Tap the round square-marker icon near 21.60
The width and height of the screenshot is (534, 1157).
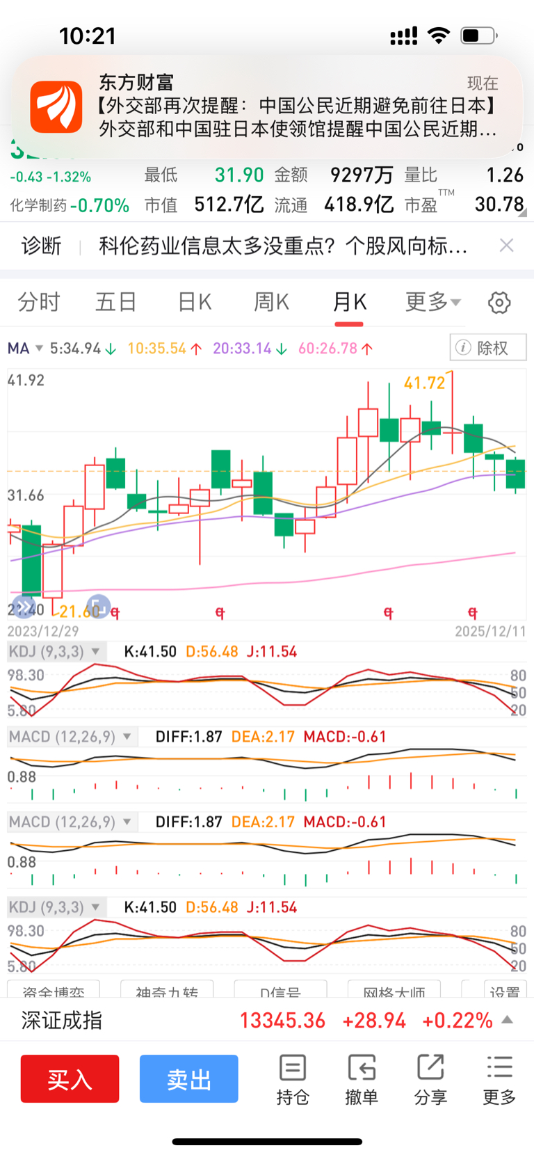click(x=98, y=607)
